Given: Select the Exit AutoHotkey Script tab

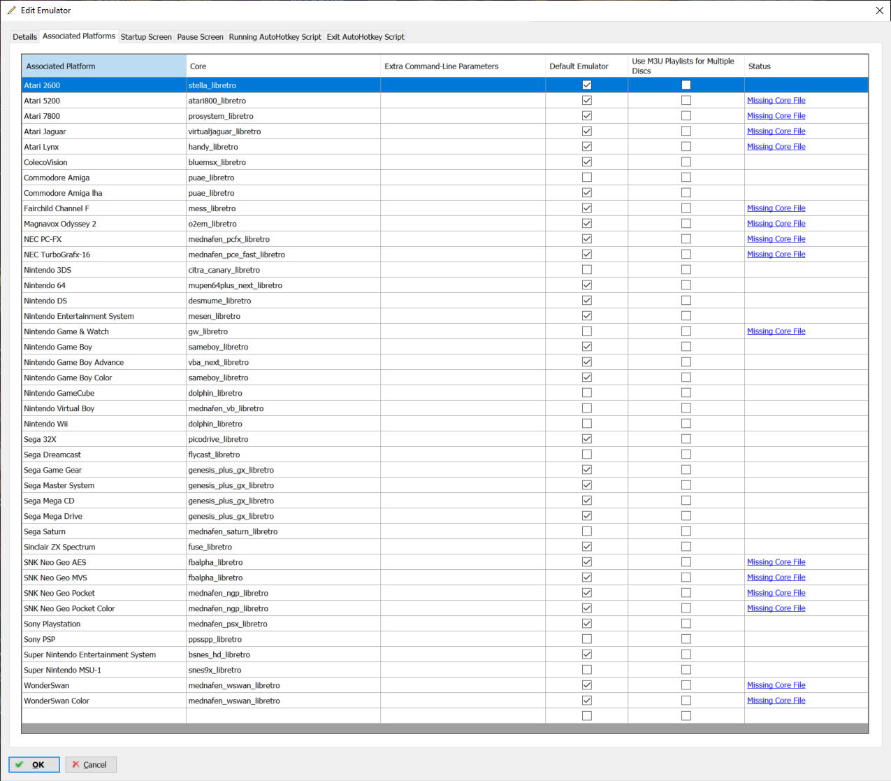Looking at the screenshot, I should [x=365, y=37].
